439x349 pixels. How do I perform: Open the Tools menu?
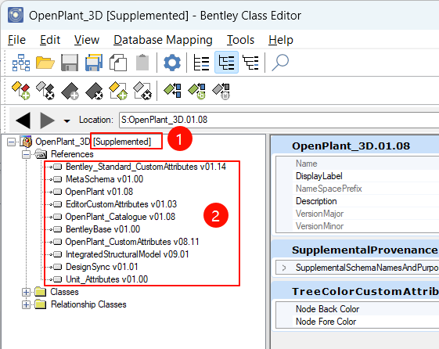(x=240, y=40)
